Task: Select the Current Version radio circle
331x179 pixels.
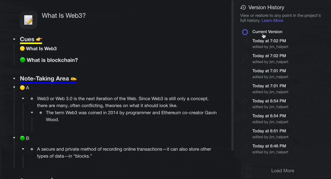Action: tap(245, 32)
